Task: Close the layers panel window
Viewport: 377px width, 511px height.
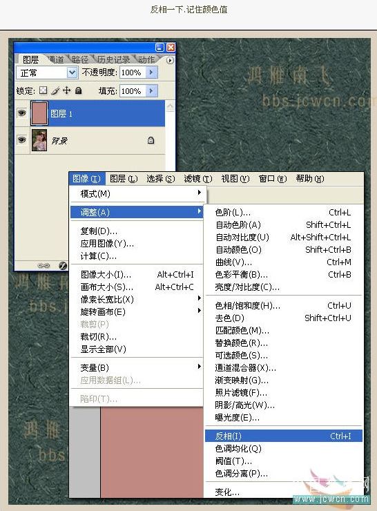Action: [x=171, y=47]
